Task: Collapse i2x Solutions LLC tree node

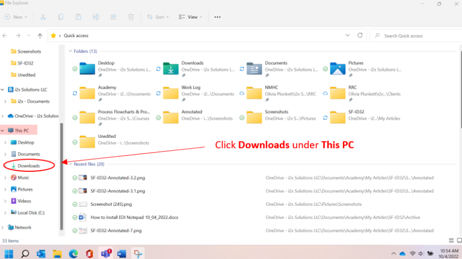Action: tap(3, 90)
